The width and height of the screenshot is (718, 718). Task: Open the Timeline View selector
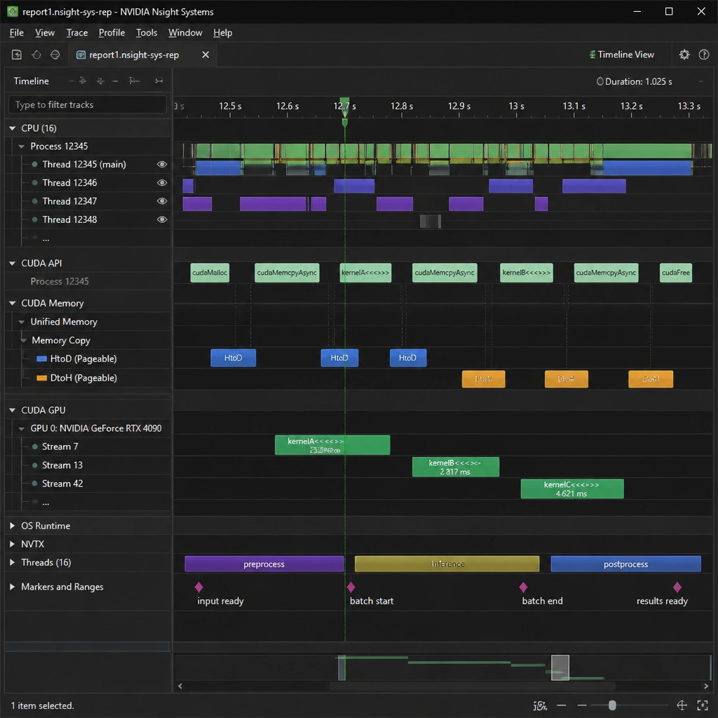tap(621, 55)
